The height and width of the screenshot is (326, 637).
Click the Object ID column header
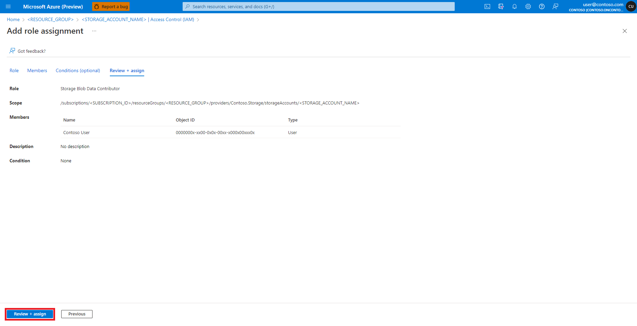click(x=185, y=120)
